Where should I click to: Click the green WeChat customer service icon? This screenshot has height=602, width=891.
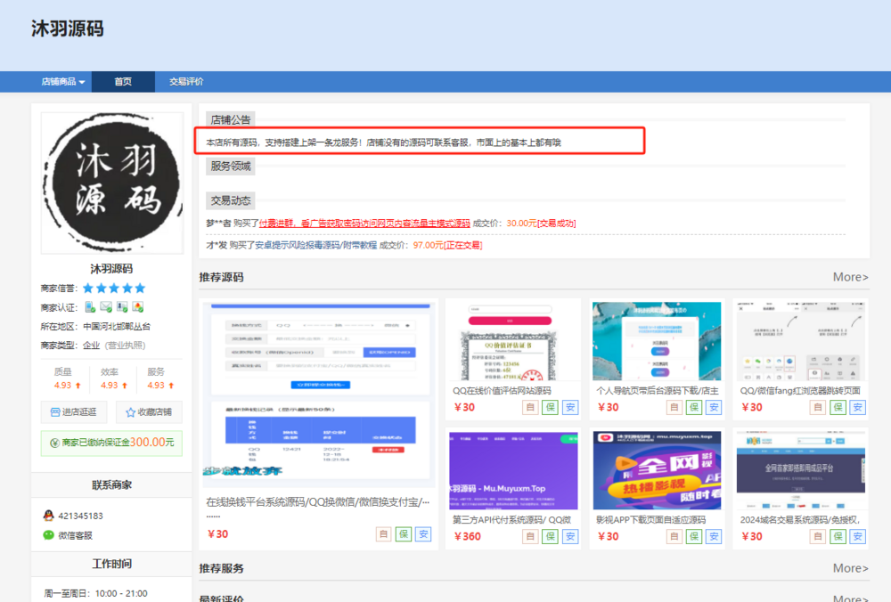[48, 535]
